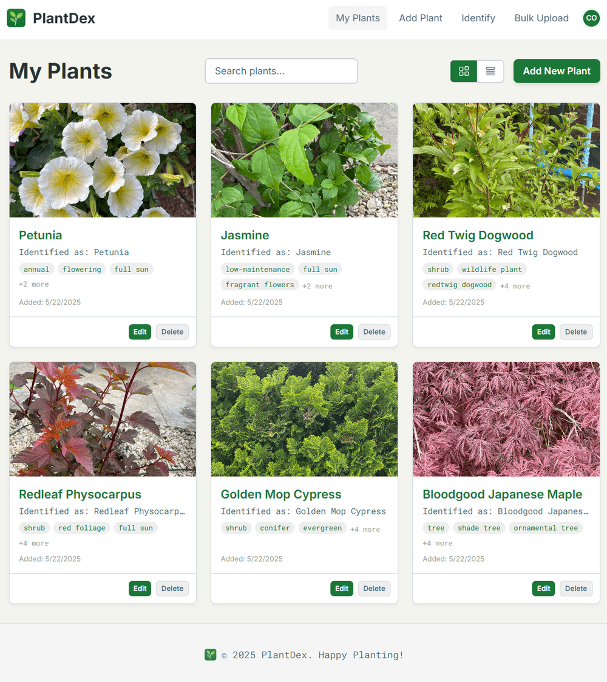Screen dimensions: 607x682
Task: Click the PlantDex leaf logo icon
Action: tap(16, 18)
